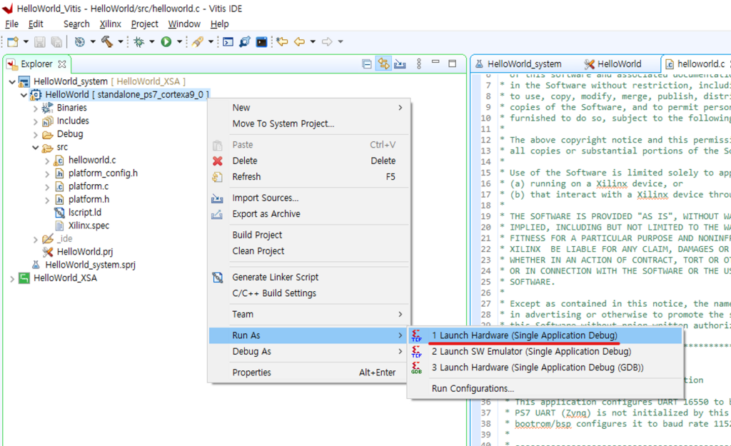Click Collapse All icon in Explorer
Viewport: 731px width, 446px height.
coord(367,64)
